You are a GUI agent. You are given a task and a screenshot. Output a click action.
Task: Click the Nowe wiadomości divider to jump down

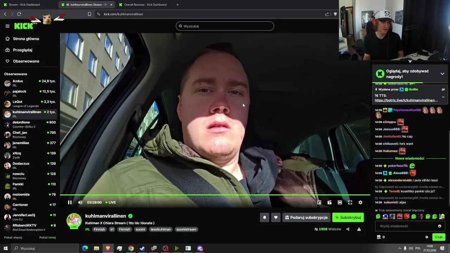[410, 158]
